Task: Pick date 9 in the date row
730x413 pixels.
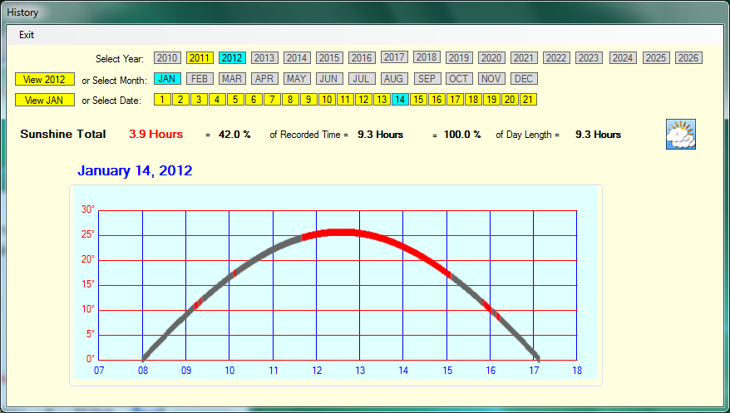Action: (308, 100)
